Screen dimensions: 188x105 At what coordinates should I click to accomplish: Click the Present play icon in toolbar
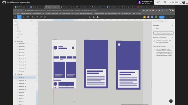point(167,17)
